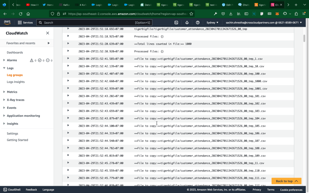Open the AWS help question-mark icon

point(198,23)
